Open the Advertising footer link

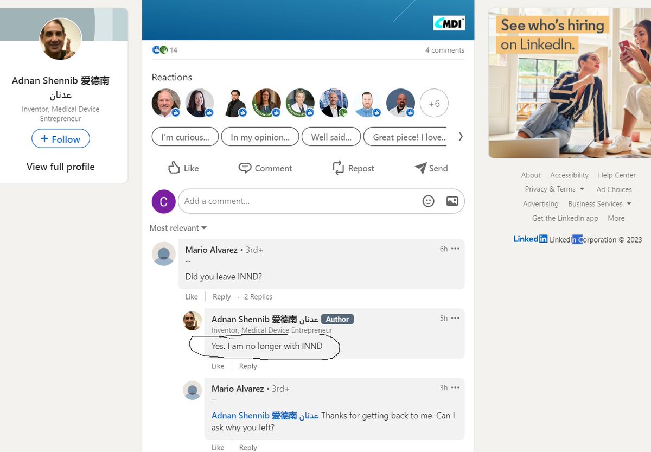tap(540, 204)
